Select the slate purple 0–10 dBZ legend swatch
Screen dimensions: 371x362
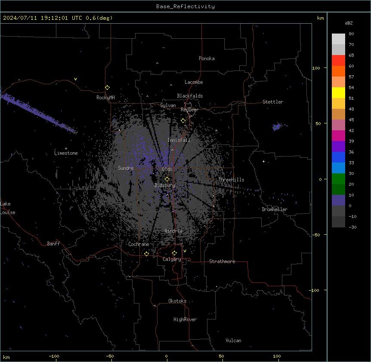[338, 200]
